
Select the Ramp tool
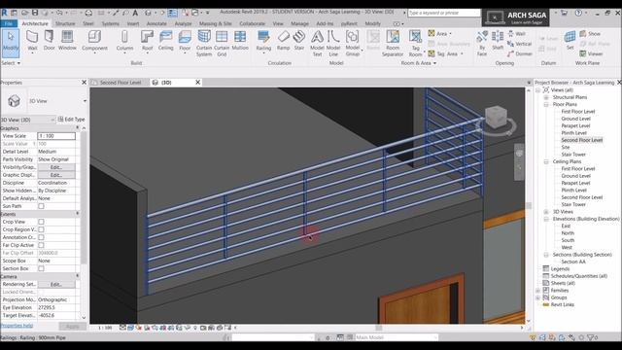(283, 41)
